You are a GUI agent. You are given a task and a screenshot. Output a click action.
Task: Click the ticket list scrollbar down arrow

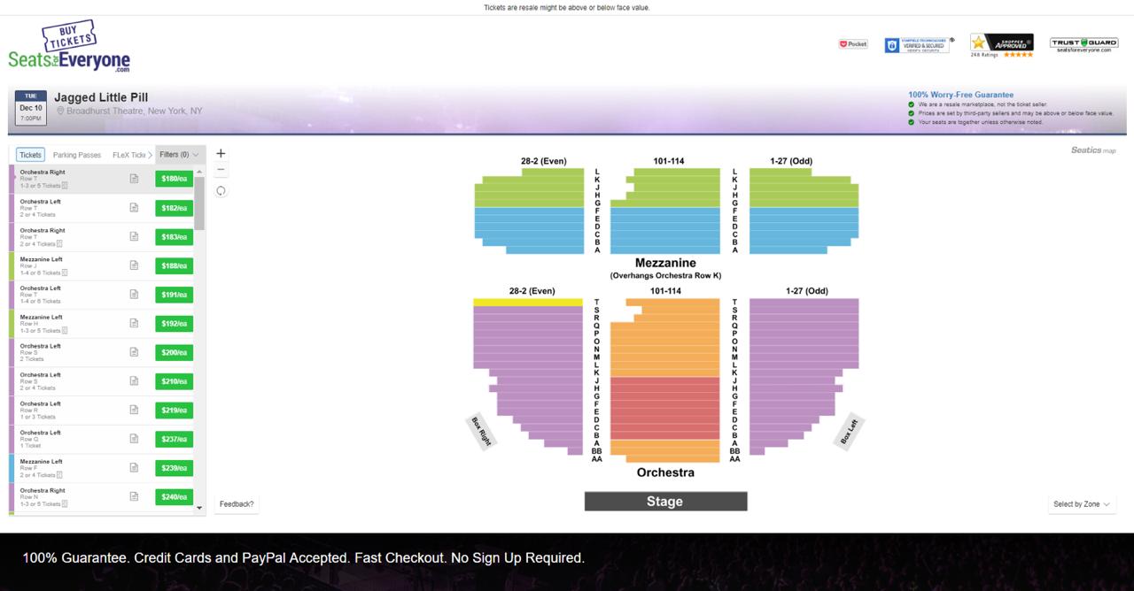[x=199, y=508]
